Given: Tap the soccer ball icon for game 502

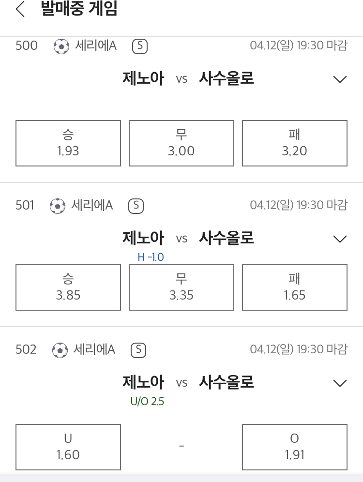Looking at the screenshot, I should 60,350.
